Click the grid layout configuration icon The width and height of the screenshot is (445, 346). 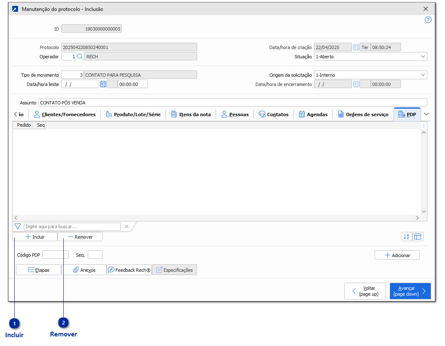point(418,237)
